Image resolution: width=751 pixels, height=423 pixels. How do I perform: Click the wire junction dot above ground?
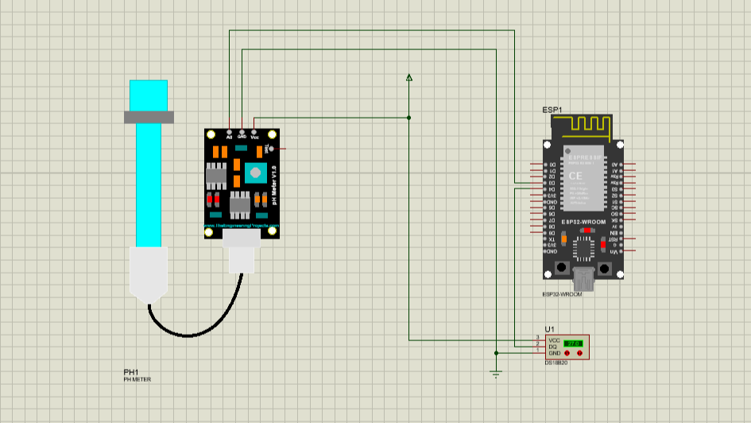(x=496, y=353)
